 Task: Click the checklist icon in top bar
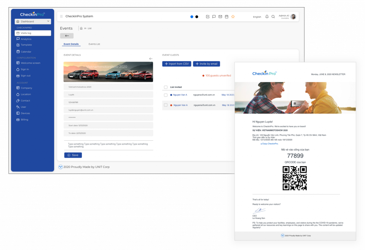tap(208, 16)
